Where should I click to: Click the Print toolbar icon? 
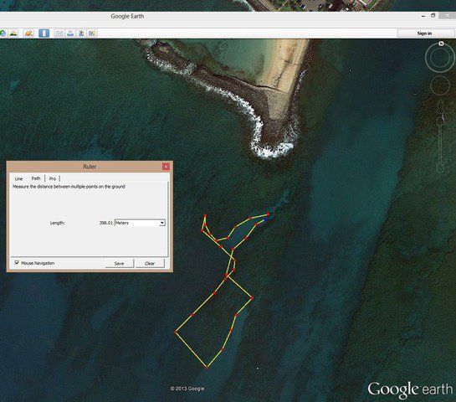point(70,33)
